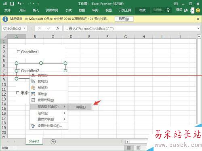
Task: Click the ribbon display options icon
Action: pyautogui.click(x=176, y=4)
